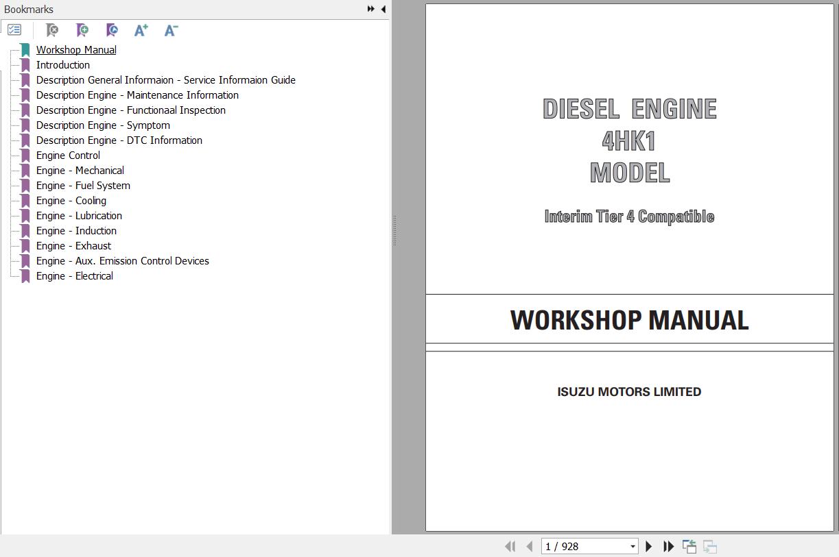Open Description Engine - DTC Information bookmark
The image size is (839, 557).
click(x=119, y=140)
